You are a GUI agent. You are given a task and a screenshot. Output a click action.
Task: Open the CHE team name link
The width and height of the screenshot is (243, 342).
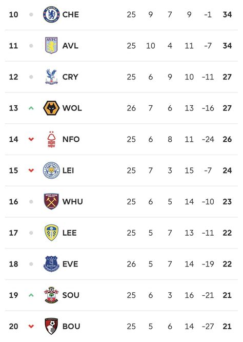click(71, 14)
